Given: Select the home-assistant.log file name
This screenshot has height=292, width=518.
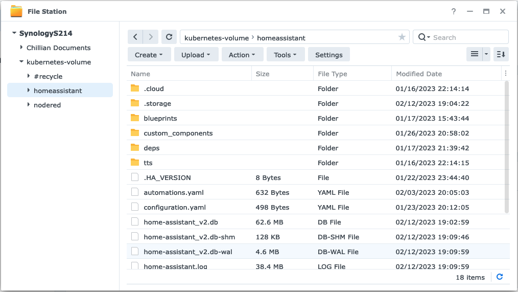Looking at the screenshot, I should (175, 266).
